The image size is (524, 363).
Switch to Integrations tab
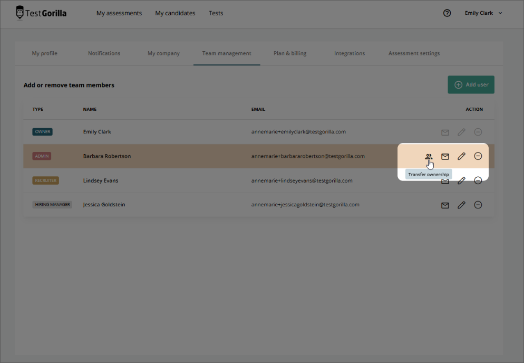coord(349,53)
